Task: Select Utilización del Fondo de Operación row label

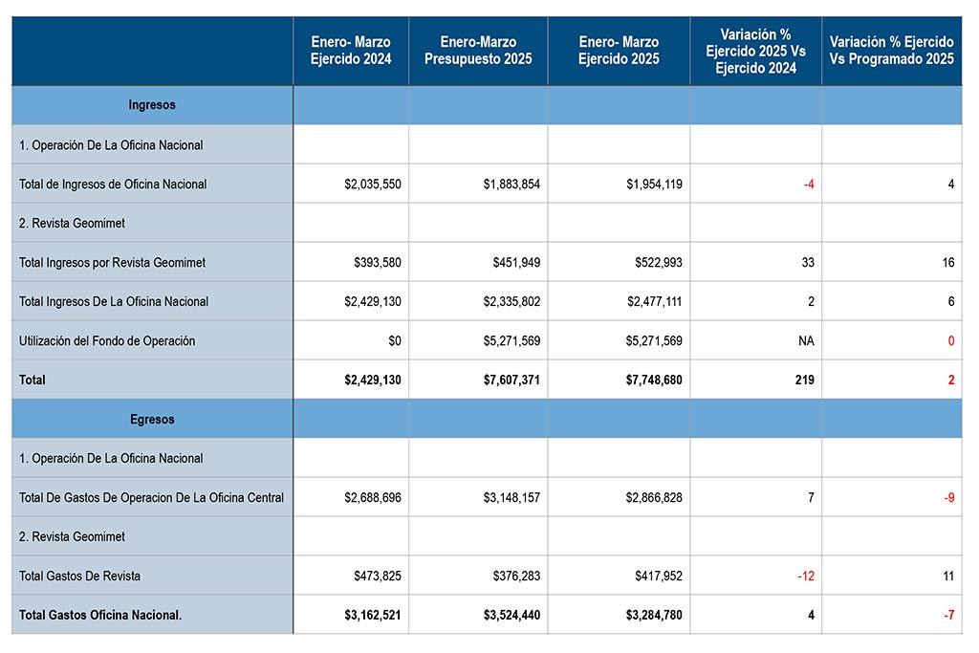Action: [107, 341]
